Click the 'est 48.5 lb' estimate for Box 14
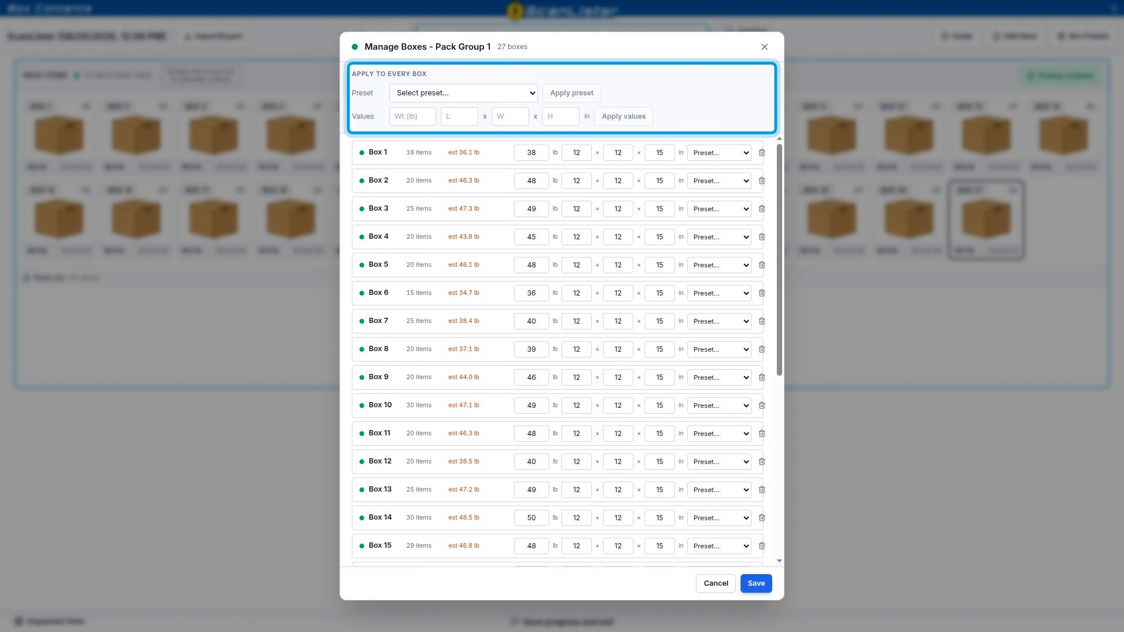1124x632 pixels. (x=464, y=518)
